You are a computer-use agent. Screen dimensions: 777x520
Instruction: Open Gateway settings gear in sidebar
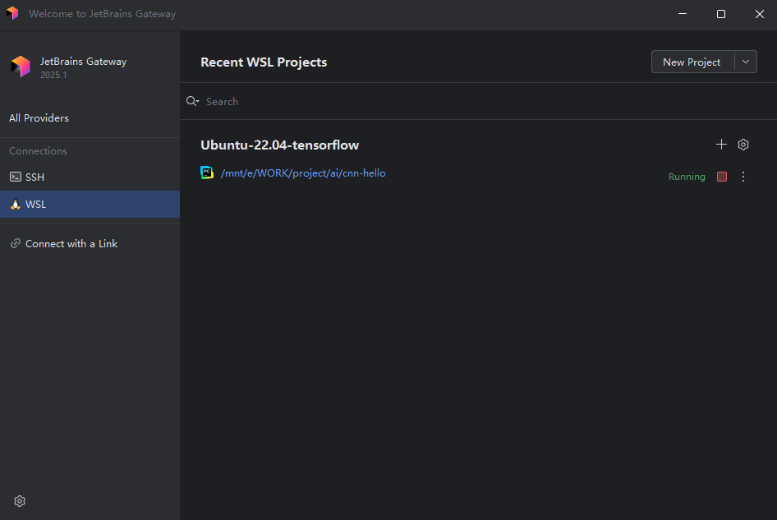tap(20, 500)
